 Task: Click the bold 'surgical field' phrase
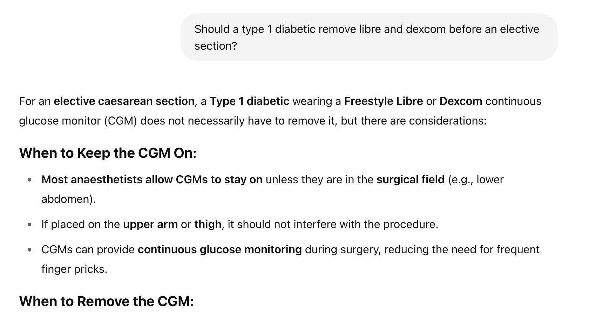click(411, 180)
